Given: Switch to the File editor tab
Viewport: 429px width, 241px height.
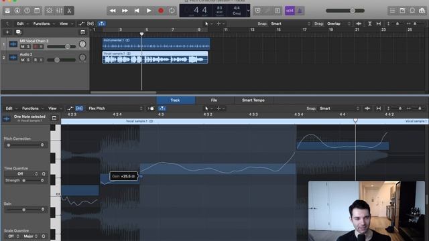Looking at the screenshot, I should click(x=214, y=100).
